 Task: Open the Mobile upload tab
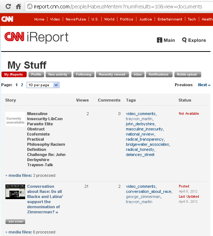[x=187, y=75]
